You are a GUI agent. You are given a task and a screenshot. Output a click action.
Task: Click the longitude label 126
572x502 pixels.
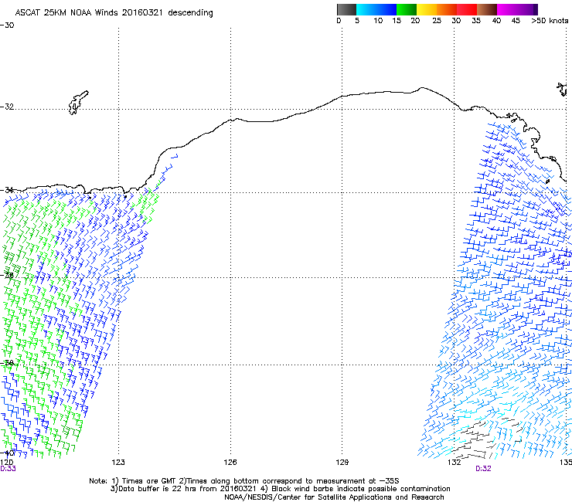click(230, 463)
